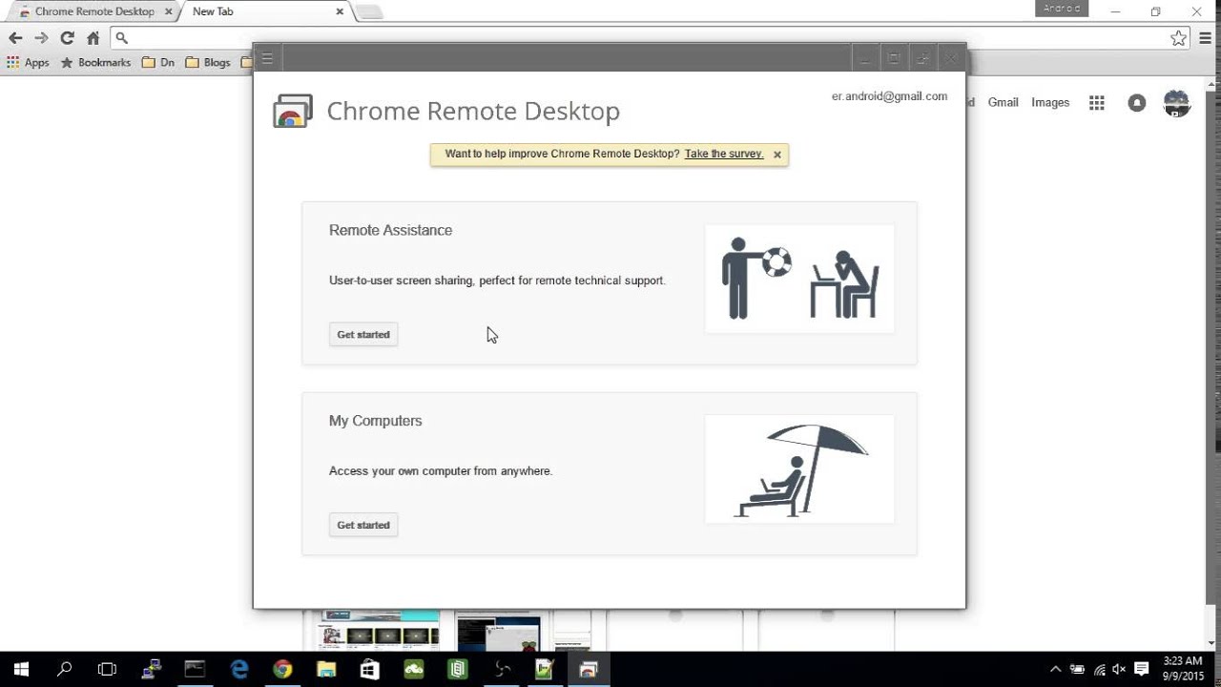
Task: Bookmark this page with the star icon
Action: pos(1178,38)
